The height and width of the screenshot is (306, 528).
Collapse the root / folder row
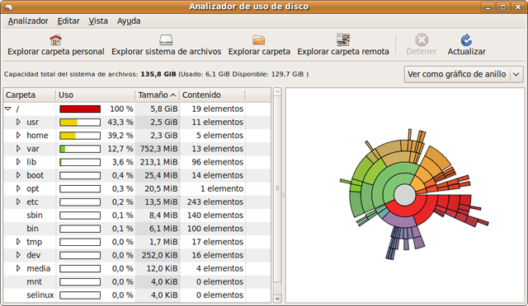point(8,109)
